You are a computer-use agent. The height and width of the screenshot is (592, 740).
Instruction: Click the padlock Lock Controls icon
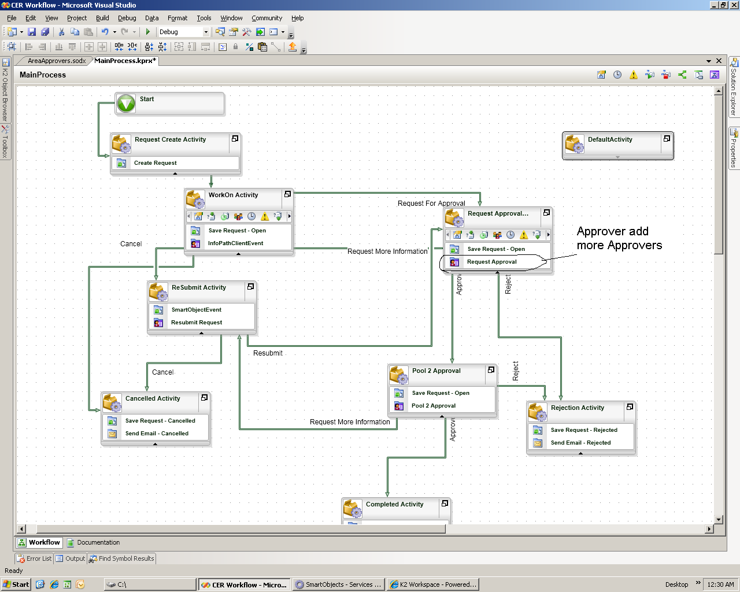pos(235,47)
